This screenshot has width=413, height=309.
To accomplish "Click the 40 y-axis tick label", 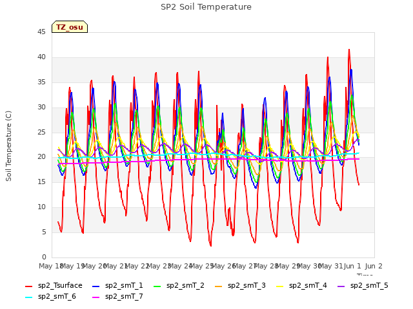I will (x=41, y=57).
